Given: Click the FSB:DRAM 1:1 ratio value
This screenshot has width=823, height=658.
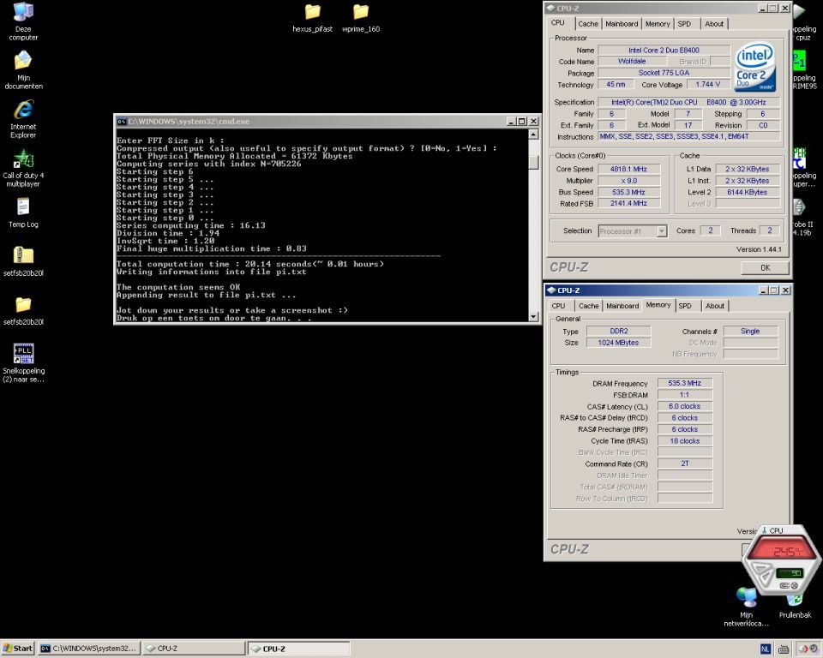Looking at the screenshot, I should click(684, 395).
